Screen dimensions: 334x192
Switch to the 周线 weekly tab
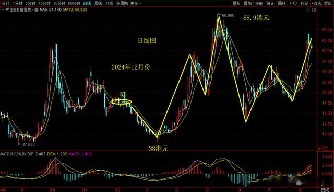click(x=98, y=3)
